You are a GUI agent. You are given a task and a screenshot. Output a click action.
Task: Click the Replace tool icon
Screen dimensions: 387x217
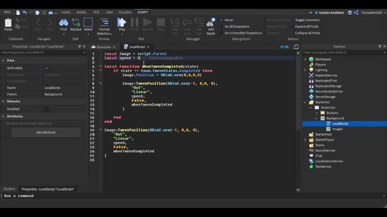[x=76, y=23]
